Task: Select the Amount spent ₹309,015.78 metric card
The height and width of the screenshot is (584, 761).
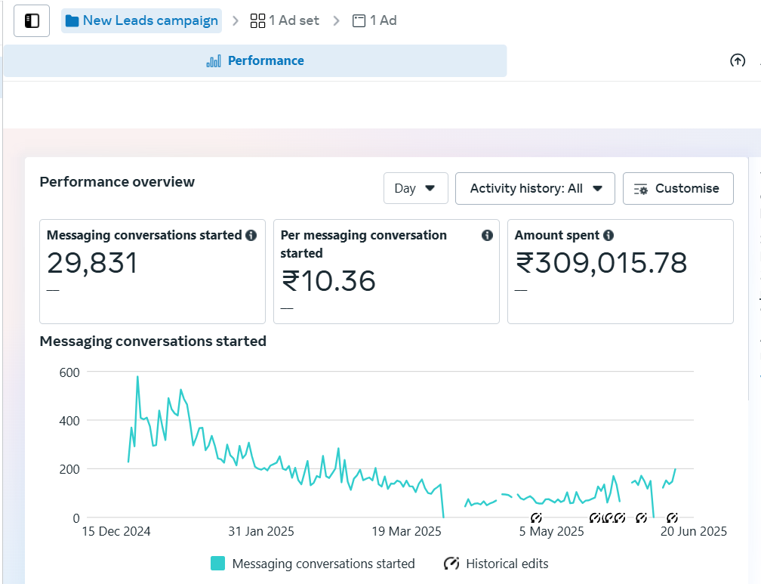Action: 620,271
